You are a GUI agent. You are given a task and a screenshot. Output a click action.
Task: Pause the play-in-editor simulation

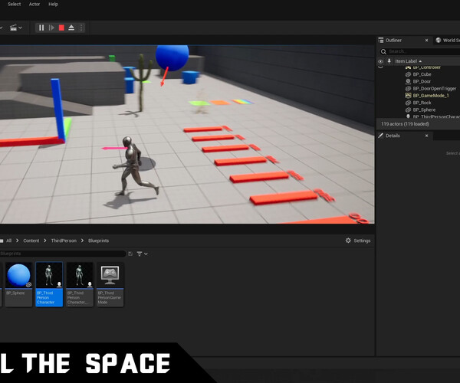[x=41, y=28]
